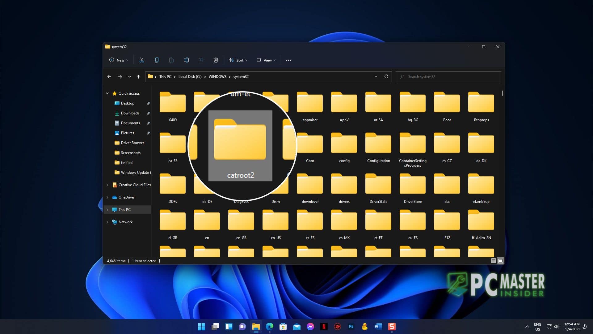The image size is (593, 334).
Task: Delete the selection using the trash icon
Action: click(x=216, y=60)
